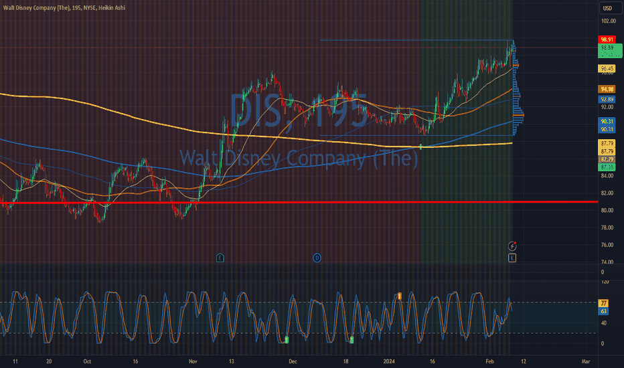Select the red 98.91 price label
Image resolution: width=624 pixels, height=368 pixels.
[607, 39]
